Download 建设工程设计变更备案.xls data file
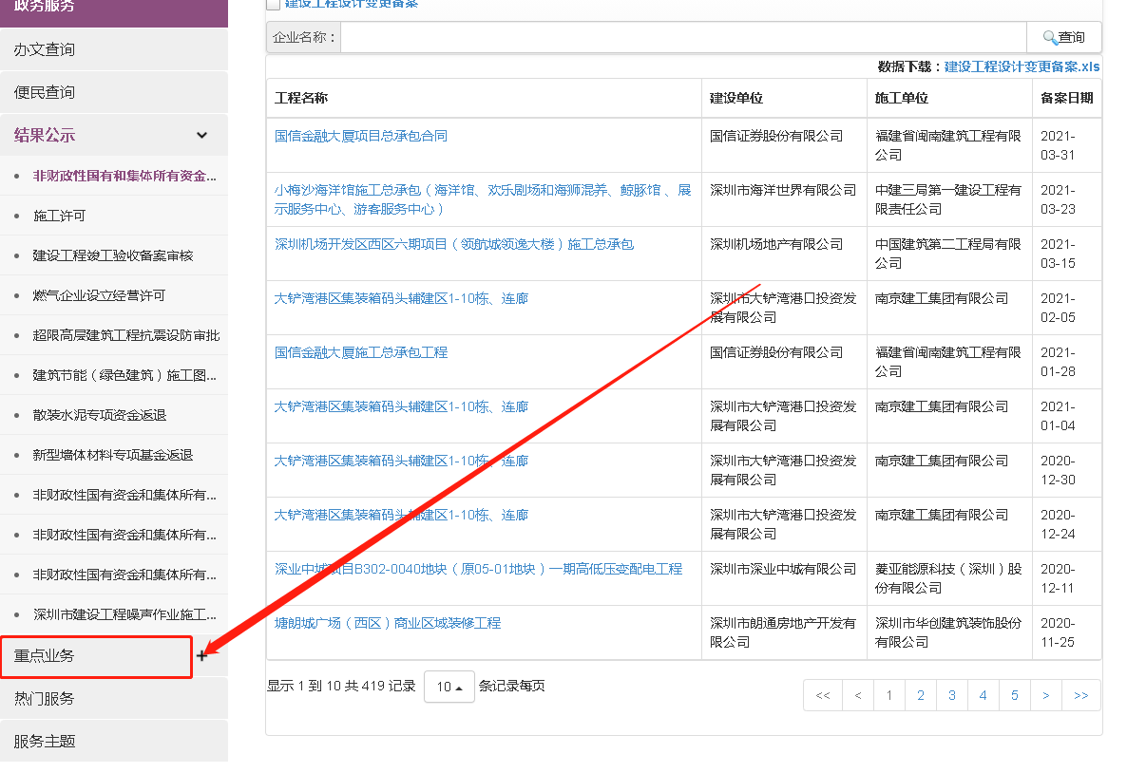The width and height of the screenshot is (1127, 773). 1022,67
